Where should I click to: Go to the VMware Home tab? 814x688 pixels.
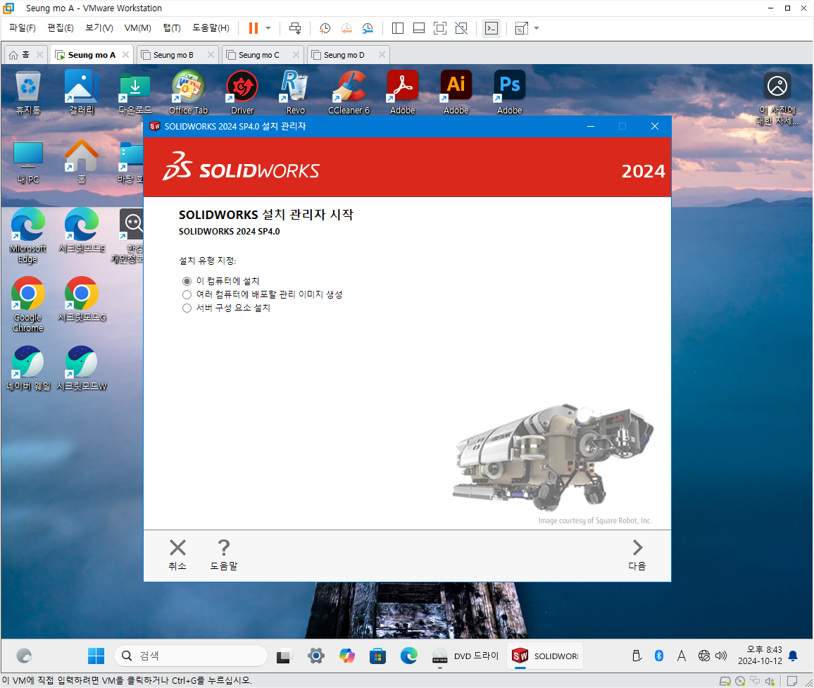[x=20, y=55]
